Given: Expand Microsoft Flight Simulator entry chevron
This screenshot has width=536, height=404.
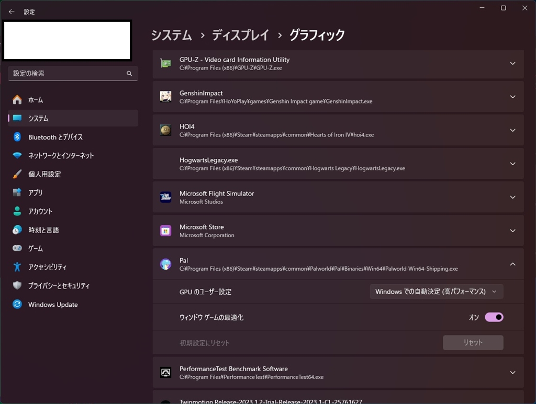Looking at the screenshot, I should (513, 197).
